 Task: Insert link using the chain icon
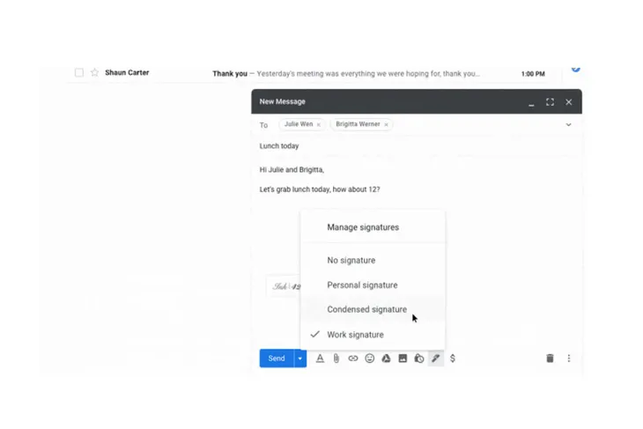coord(353,359)
